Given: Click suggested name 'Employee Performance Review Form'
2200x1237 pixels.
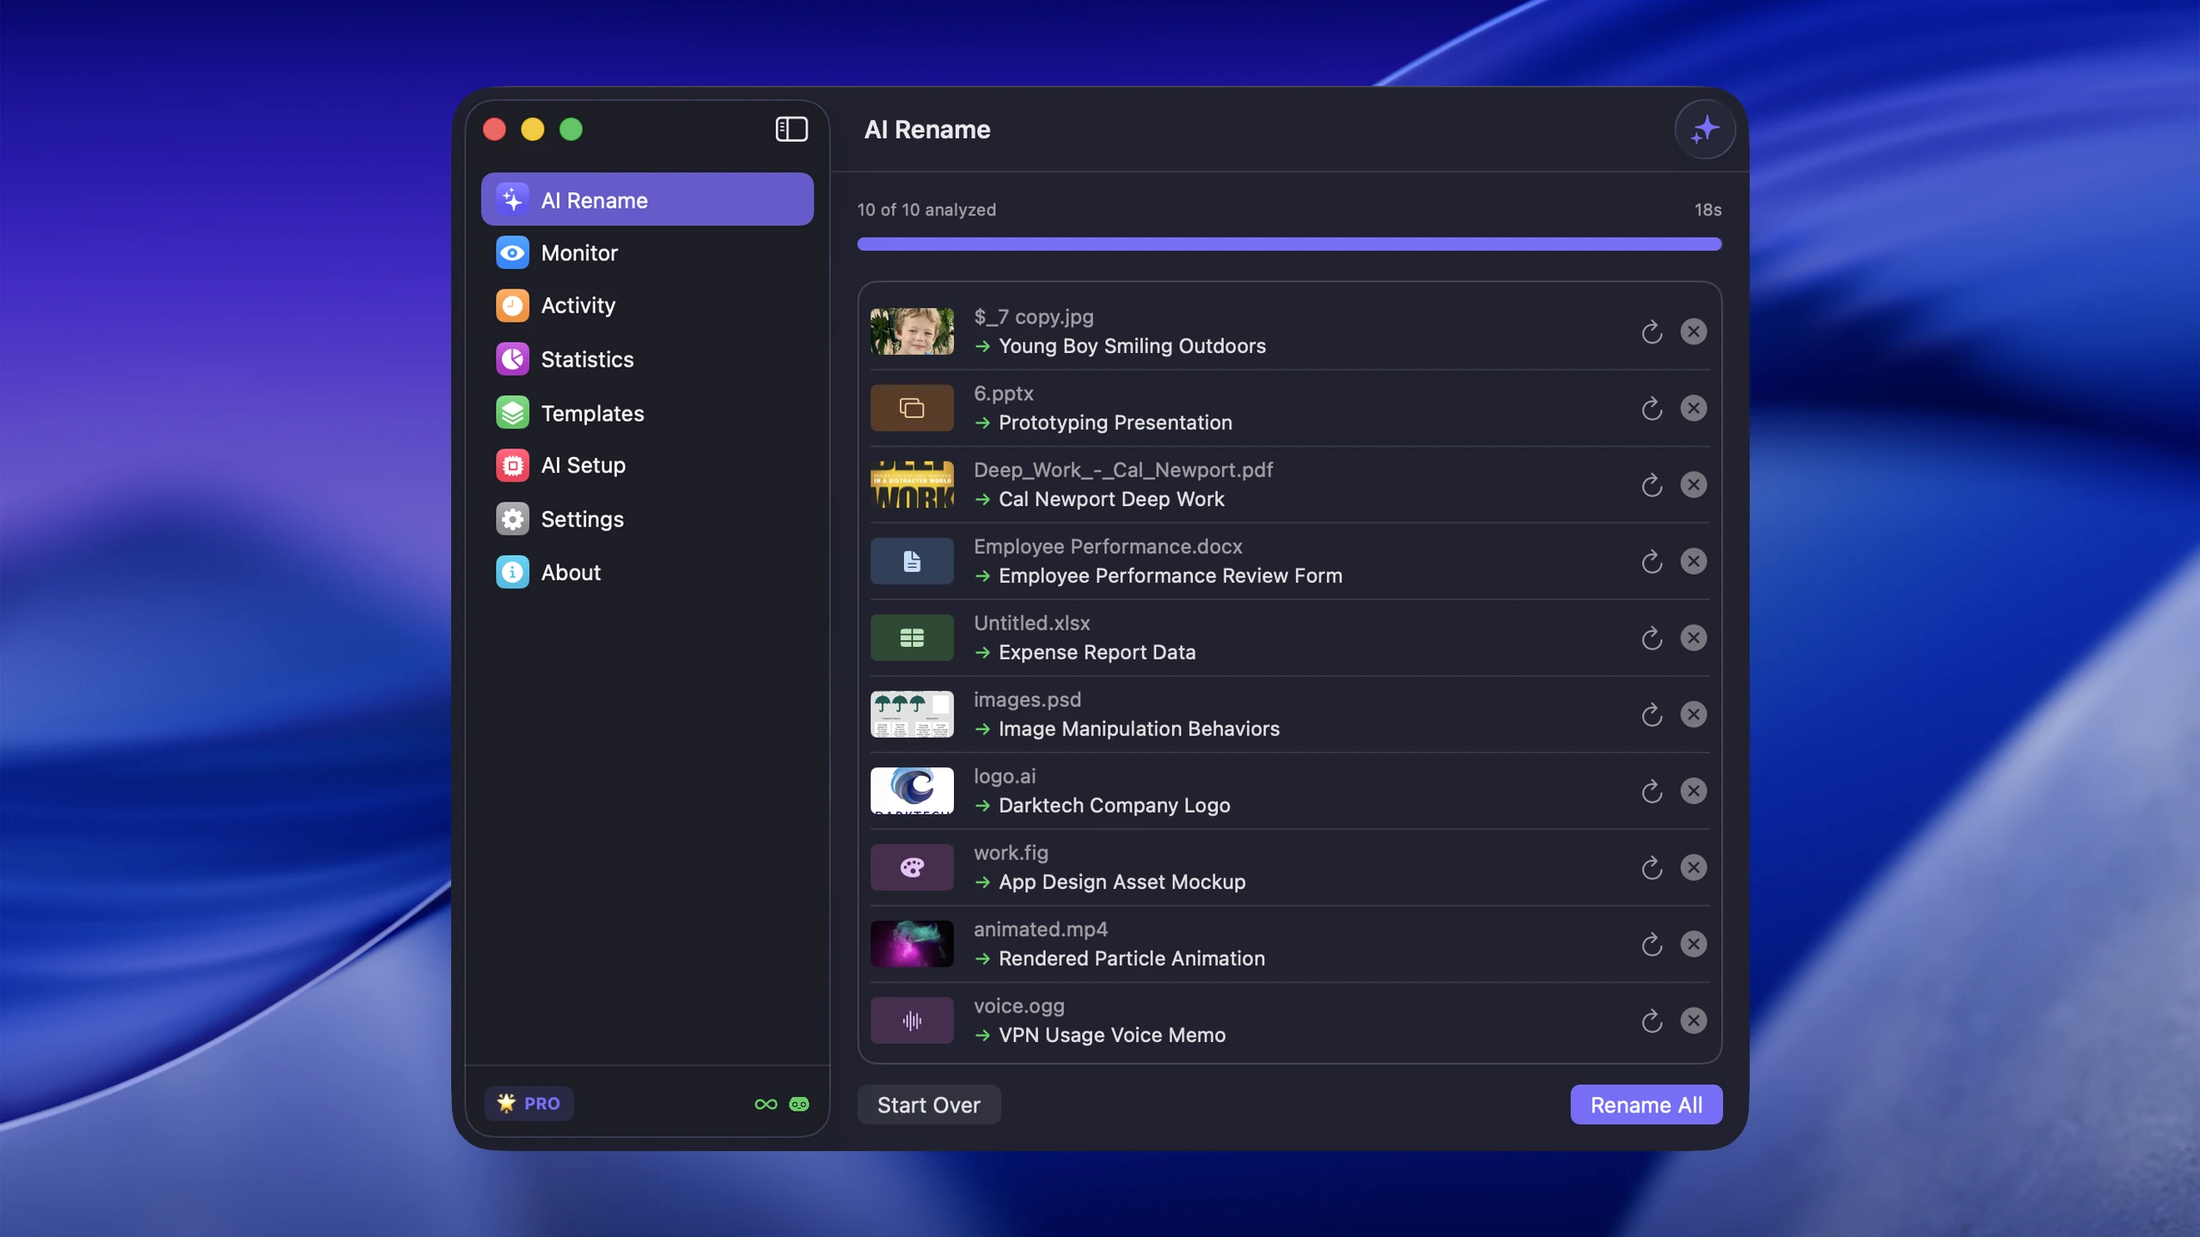Looking at the screenshot, I should click(1170, 576).
